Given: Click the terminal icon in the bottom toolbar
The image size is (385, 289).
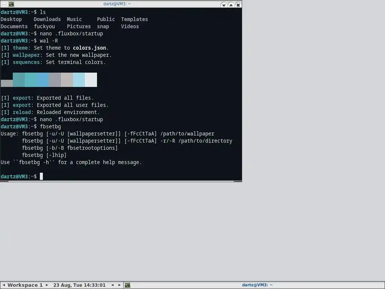Looking at the screenshot, I should (x=127, y=285).
